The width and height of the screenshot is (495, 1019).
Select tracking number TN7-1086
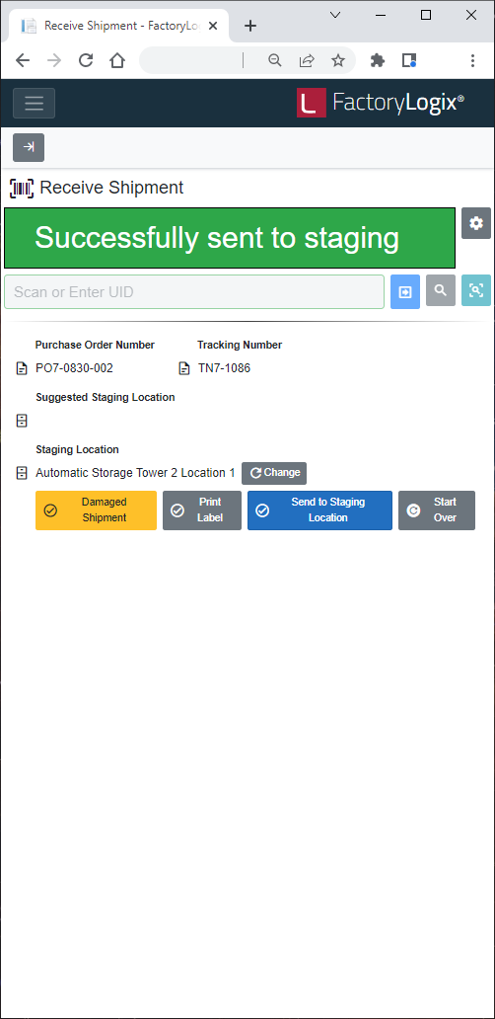(x=224, y=368)
